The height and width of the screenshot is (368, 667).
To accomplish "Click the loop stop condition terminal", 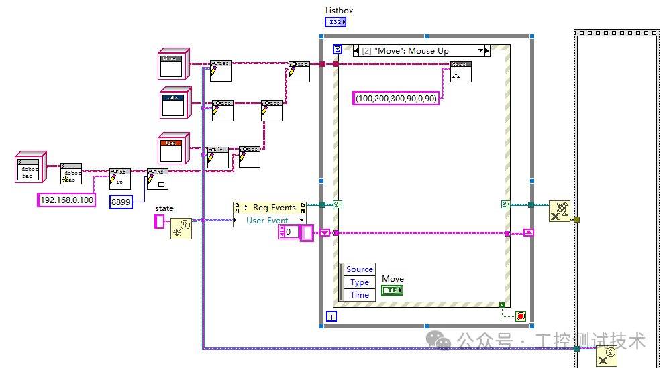I will pos(521,316).
